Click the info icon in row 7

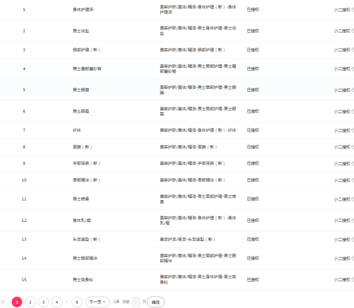353,131
